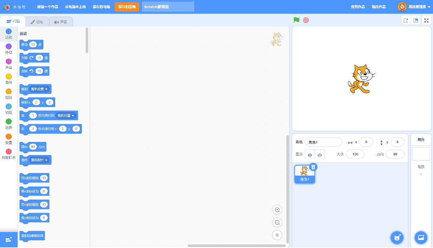The image size is (433, 248).
Task: Enter fullscreen stage mode
Action: [426, 21]
